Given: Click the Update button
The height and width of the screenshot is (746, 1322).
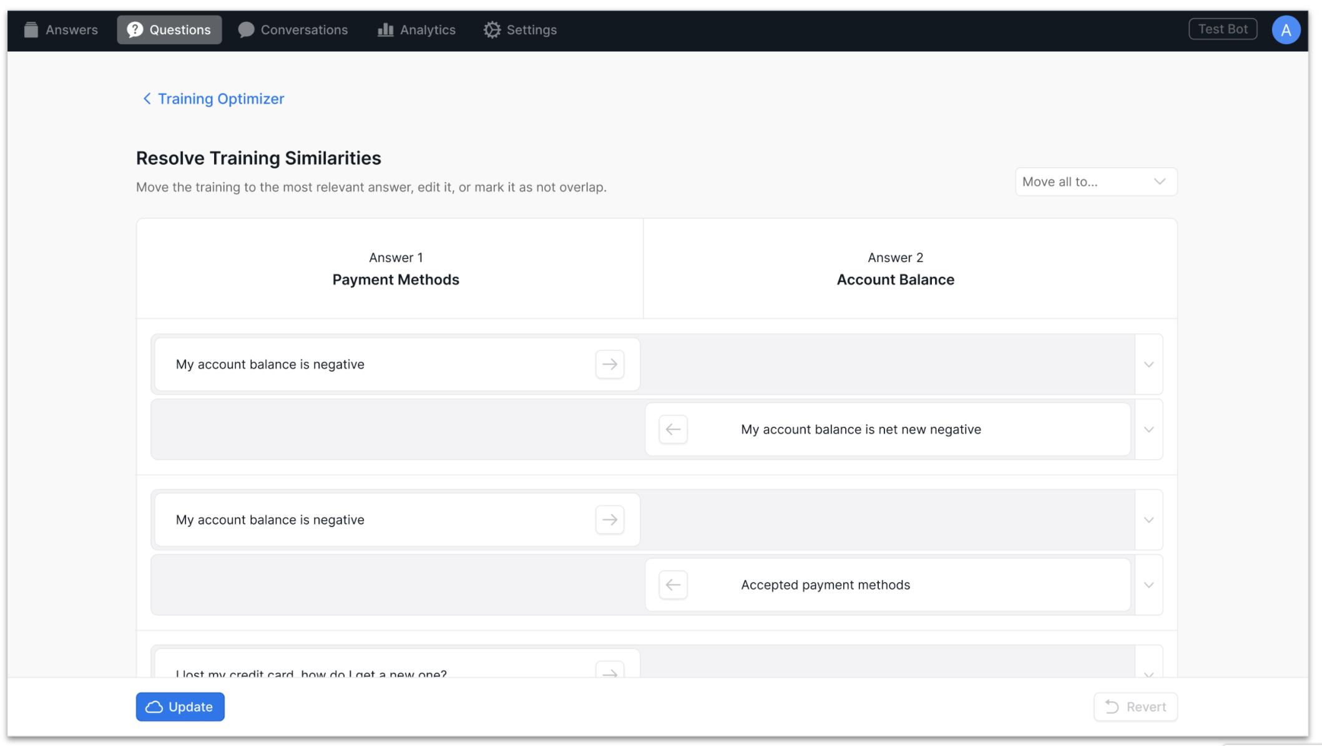Looking at the screenshot, I should point(180,707).
